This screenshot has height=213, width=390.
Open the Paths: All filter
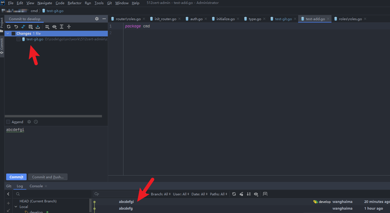pos(218,194)
